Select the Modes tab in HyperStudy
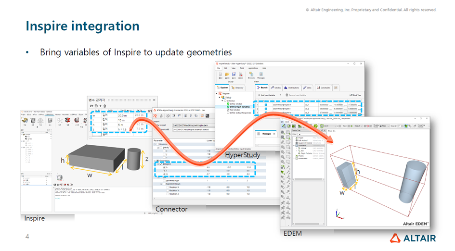Screen dimensions: 455x251 coord(276,88)
